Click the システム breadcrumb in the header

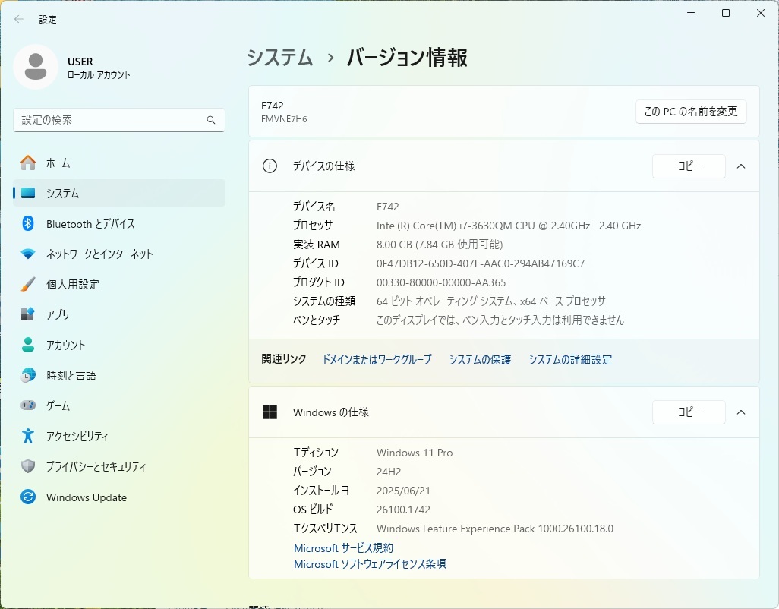point(280,57)
